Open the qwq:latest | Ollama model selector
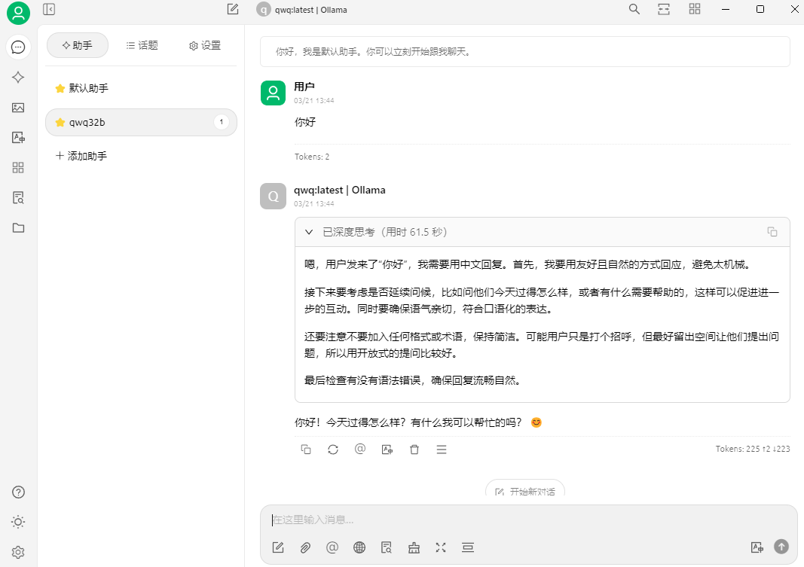The image size is (804, 567). 302,10
